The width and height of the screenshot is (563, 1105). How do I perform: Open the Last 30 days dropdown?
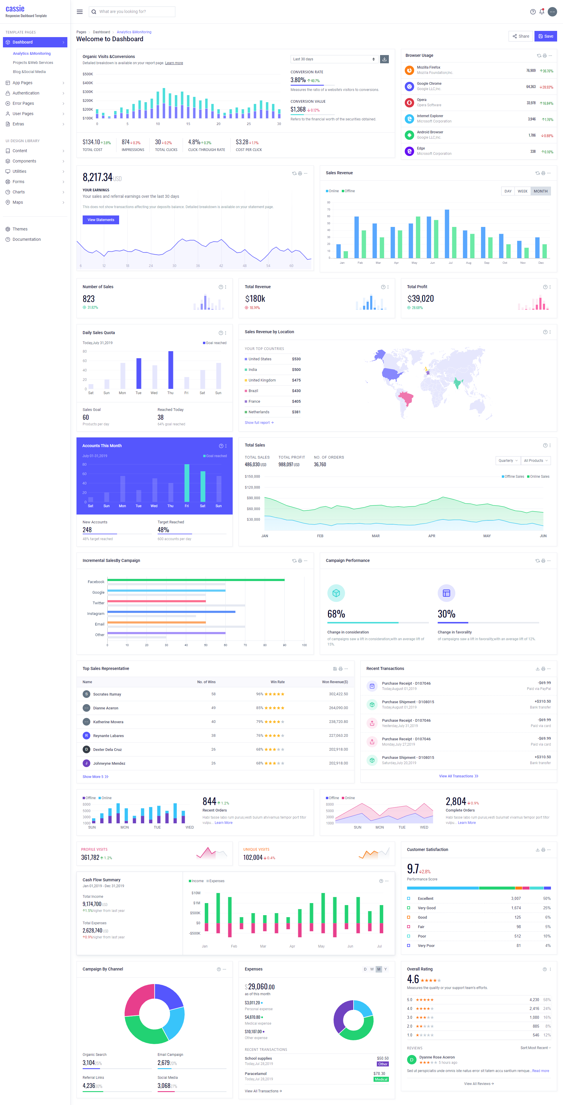pyautogui.click(x=334, y=59)
